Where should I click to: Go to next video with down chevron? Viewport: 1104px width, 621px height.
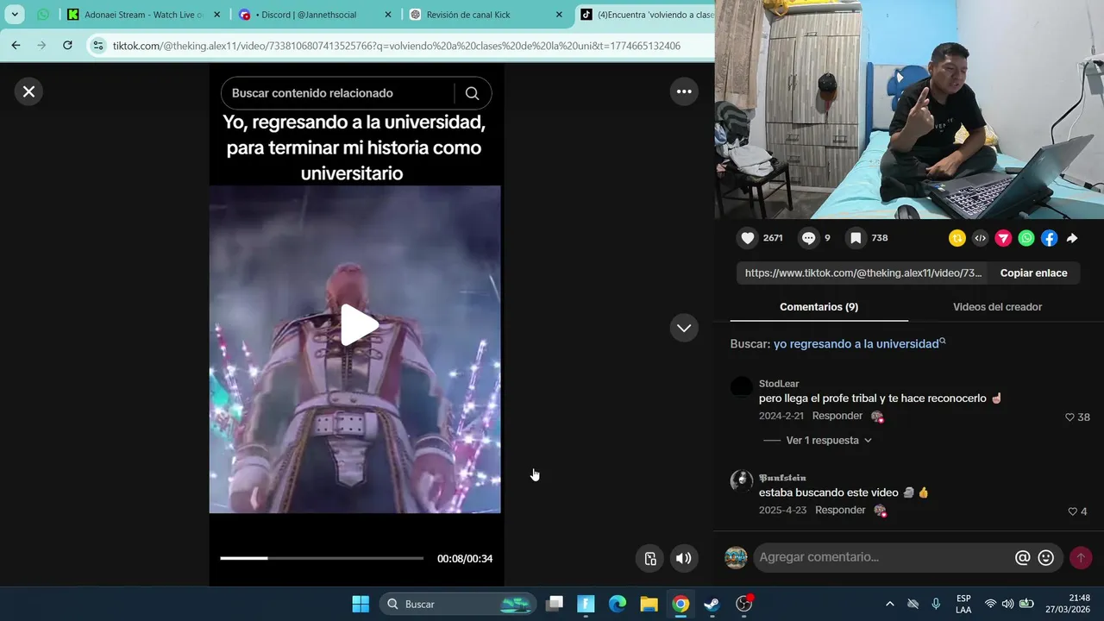tap(684, 328)
